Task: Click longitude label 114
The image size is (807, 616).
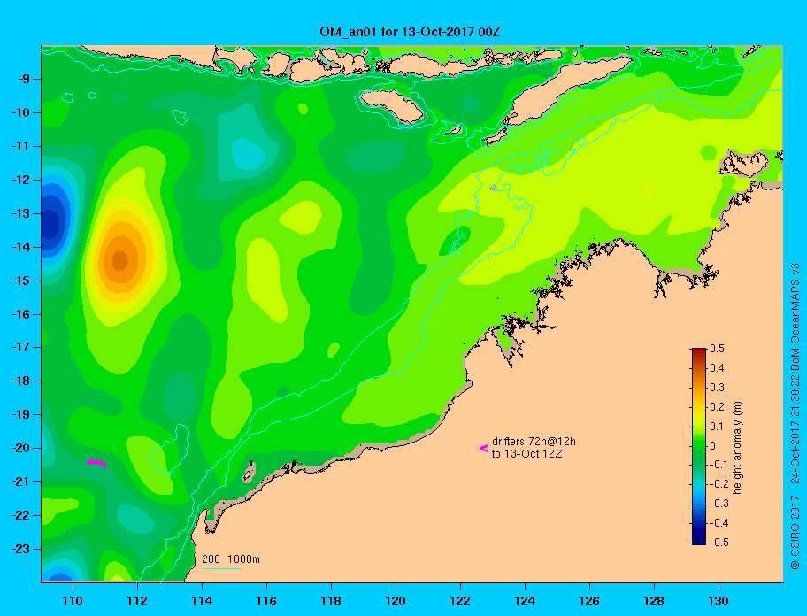Action: (202, 601)
